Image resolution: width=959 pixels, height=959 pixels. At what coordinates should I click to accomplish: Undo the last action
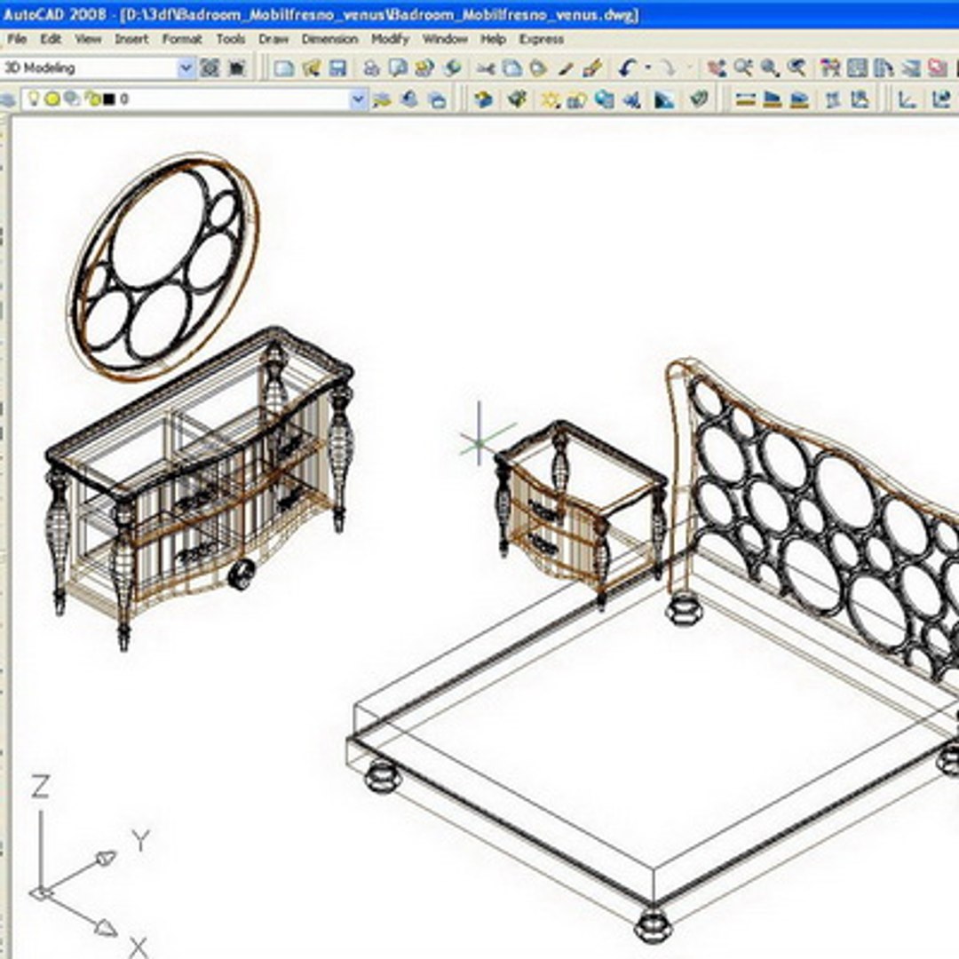(x=628, y=67)
